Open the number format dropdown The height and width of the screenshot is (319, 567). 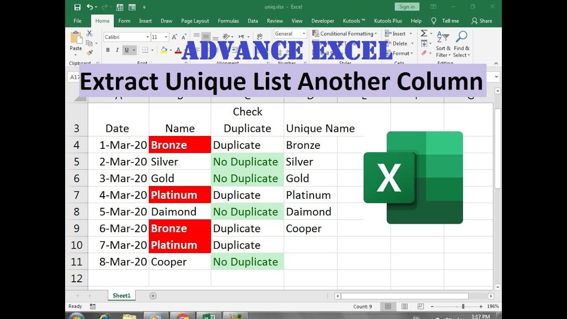click(x=304, y=34)
